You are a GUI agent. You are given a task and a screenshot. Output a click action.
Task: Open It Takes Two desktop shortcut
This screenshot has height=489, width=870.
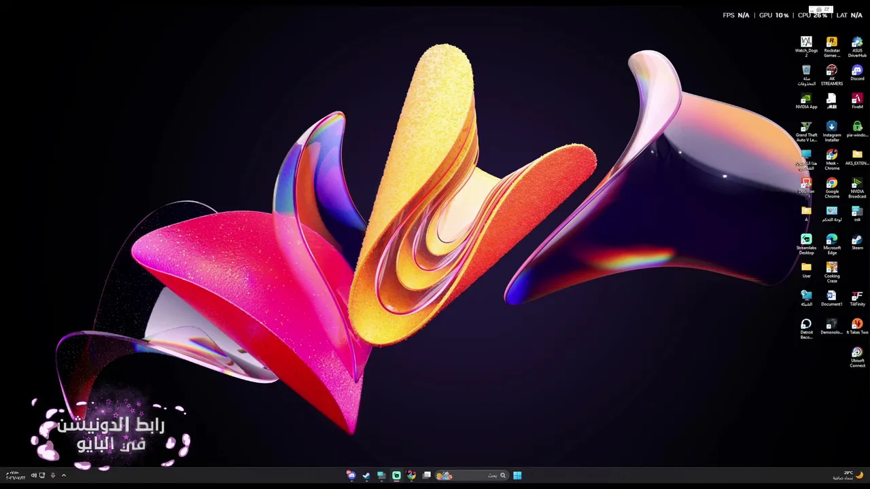(x=857, y=327)
